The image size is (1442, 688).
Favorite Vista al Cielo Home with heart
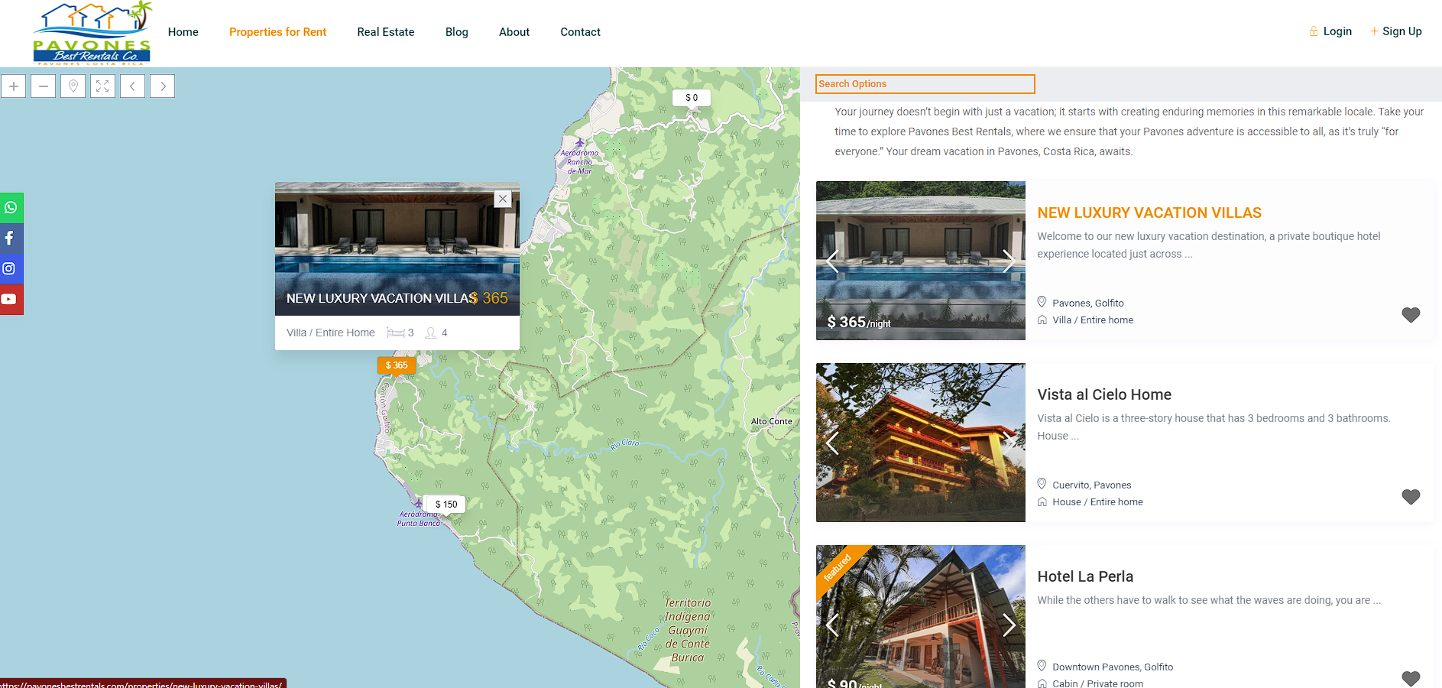1411,497
